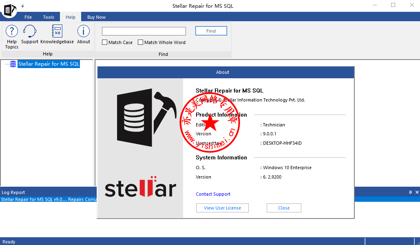Click Windows 10 Enterprise text
The height and width of the screenshot is (245, 420).
(287, 168)
